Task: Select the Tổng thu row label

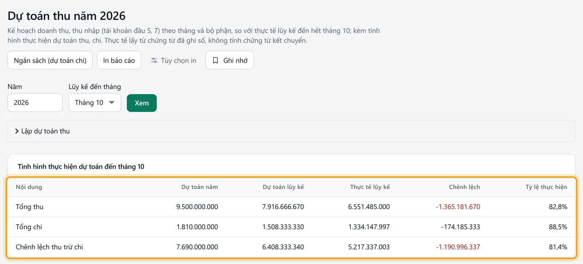Action: point(30,207)
